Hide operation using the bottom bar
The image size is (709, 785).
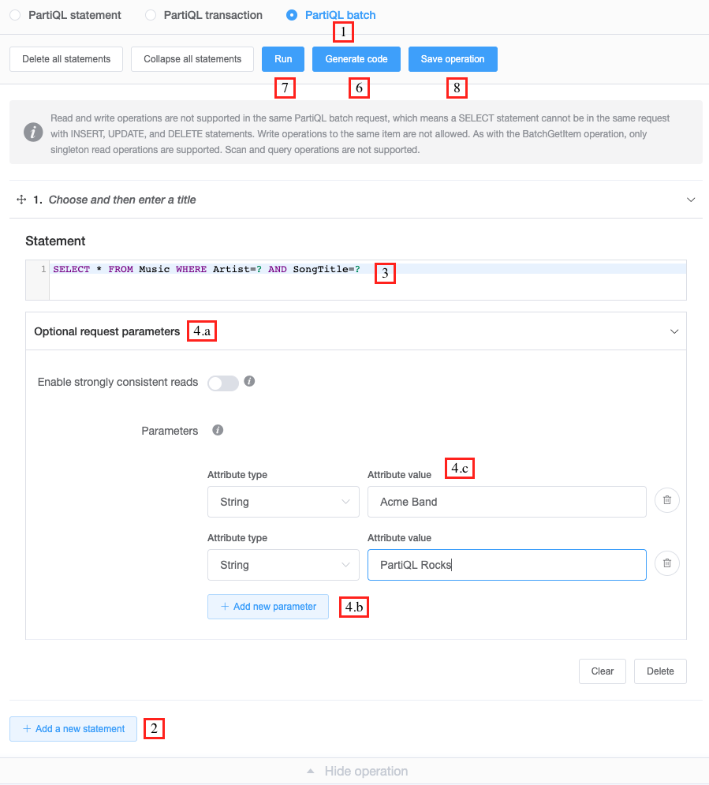[357, 771]
